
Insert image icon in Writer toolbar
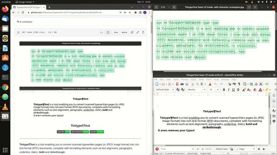click(251, 84)
